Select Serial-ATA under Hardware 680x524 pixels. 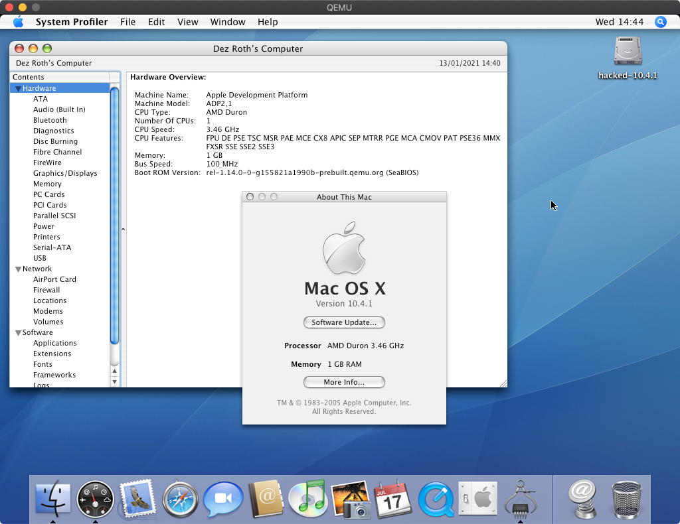pyautogui.click(x=52, y=247)
